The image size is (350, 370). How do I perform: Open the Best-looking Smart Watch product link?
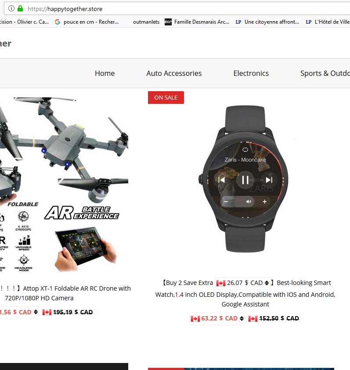pos(245,294)
